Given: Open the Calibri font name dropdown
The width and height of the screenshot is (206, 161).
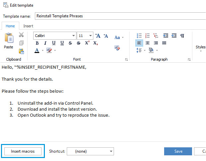Looking at the screenshot, I should point(73,36).
